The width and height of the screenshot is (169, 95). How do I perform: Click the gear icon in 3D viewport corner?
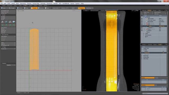coord(137,11)
